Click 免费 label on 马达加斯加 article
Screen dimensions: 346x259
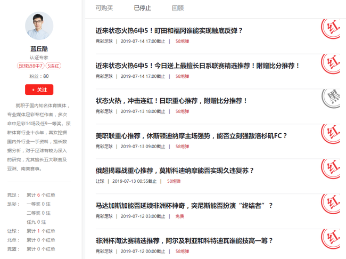179,216
